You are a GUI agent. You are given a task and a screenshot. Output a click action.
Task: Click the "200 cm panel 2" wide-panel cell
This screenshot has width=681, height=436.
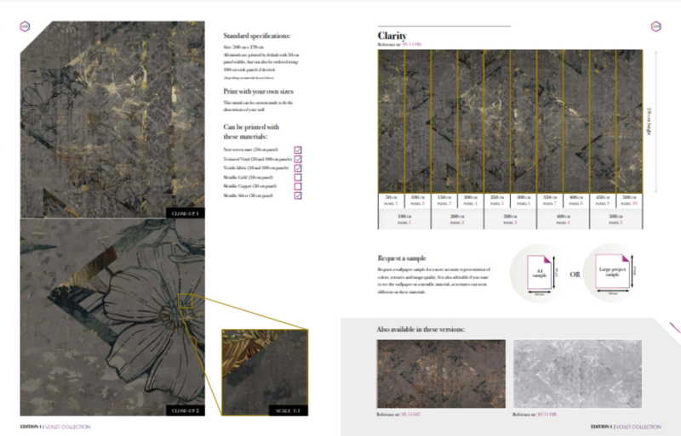(457, 219)
